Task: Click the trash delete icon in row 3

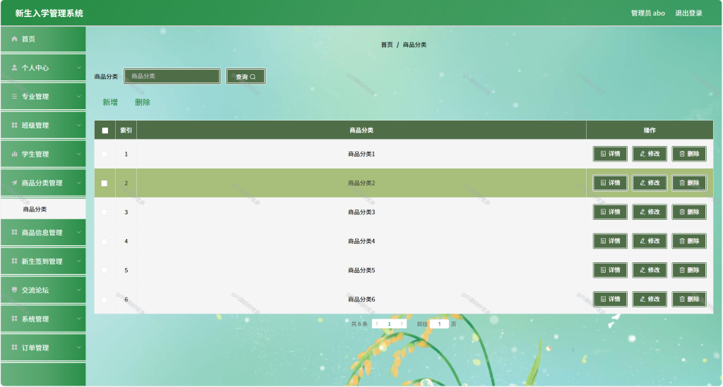Action: 682,212
